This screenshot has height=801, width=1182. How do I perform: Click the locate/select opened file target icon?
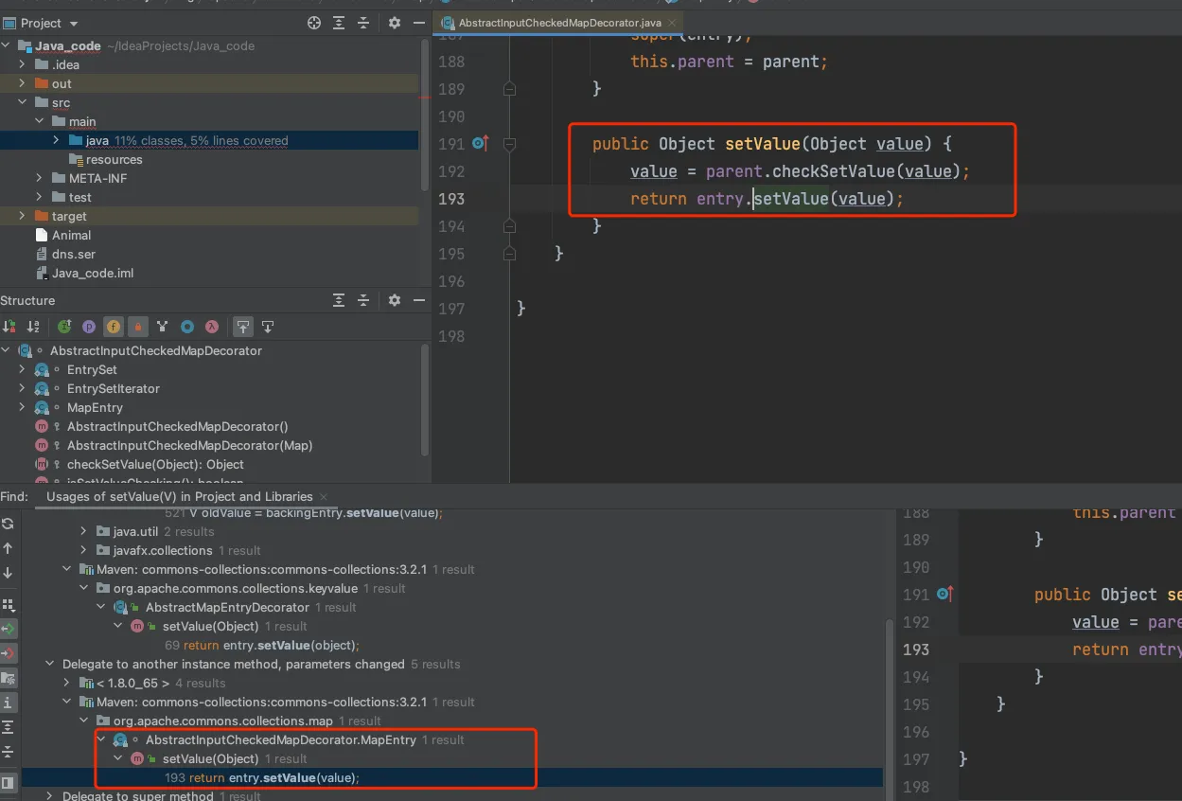pos(314,23)
